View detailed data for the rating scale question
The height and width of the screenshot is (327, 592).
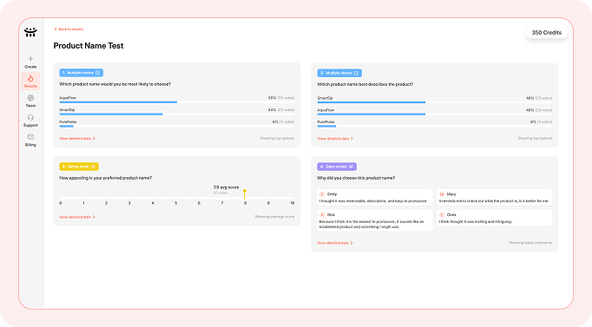tap(77, 217)
